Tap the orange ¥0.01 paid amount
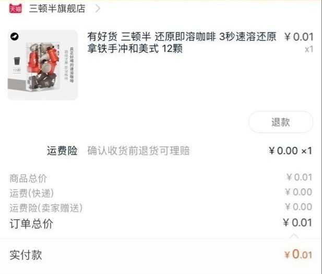This screenshot has height=274, width=322. [x=298, y=254]
